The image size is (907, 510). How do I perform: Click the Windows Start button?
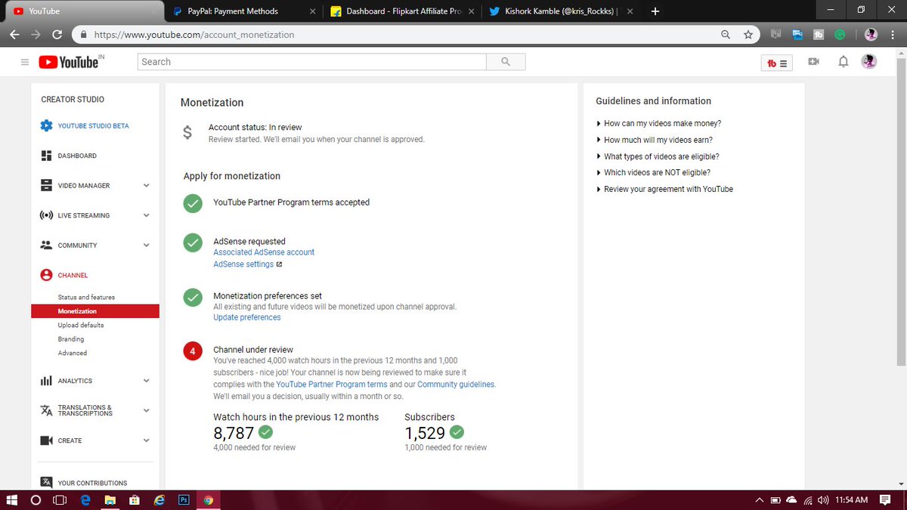pos(11,499)
